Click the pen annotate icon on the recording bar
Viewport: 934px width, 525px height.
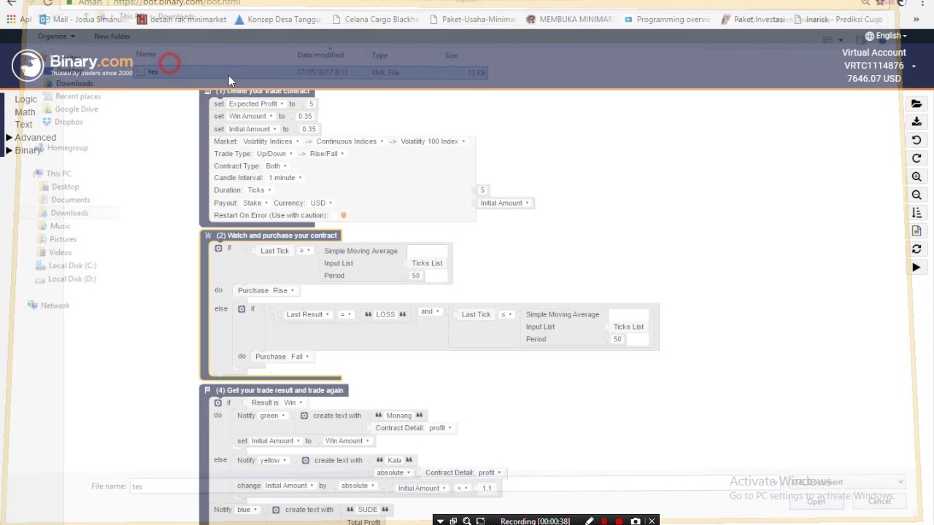(x=590, y=521)
